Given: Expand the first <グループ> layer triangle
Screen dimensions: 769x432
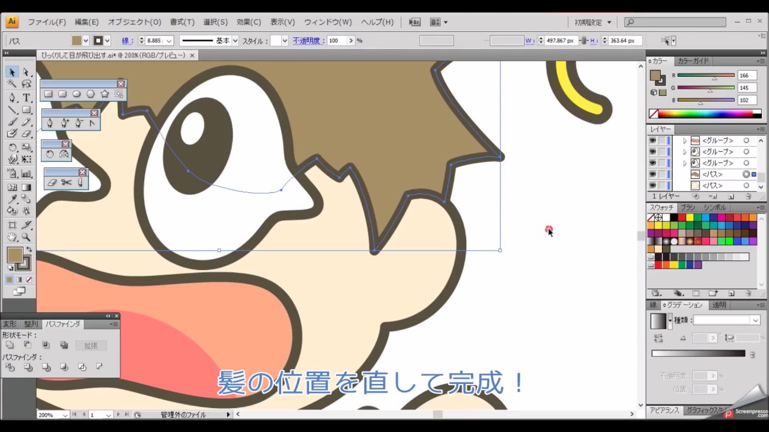Looking at the screenshot, I should [684, 140].
